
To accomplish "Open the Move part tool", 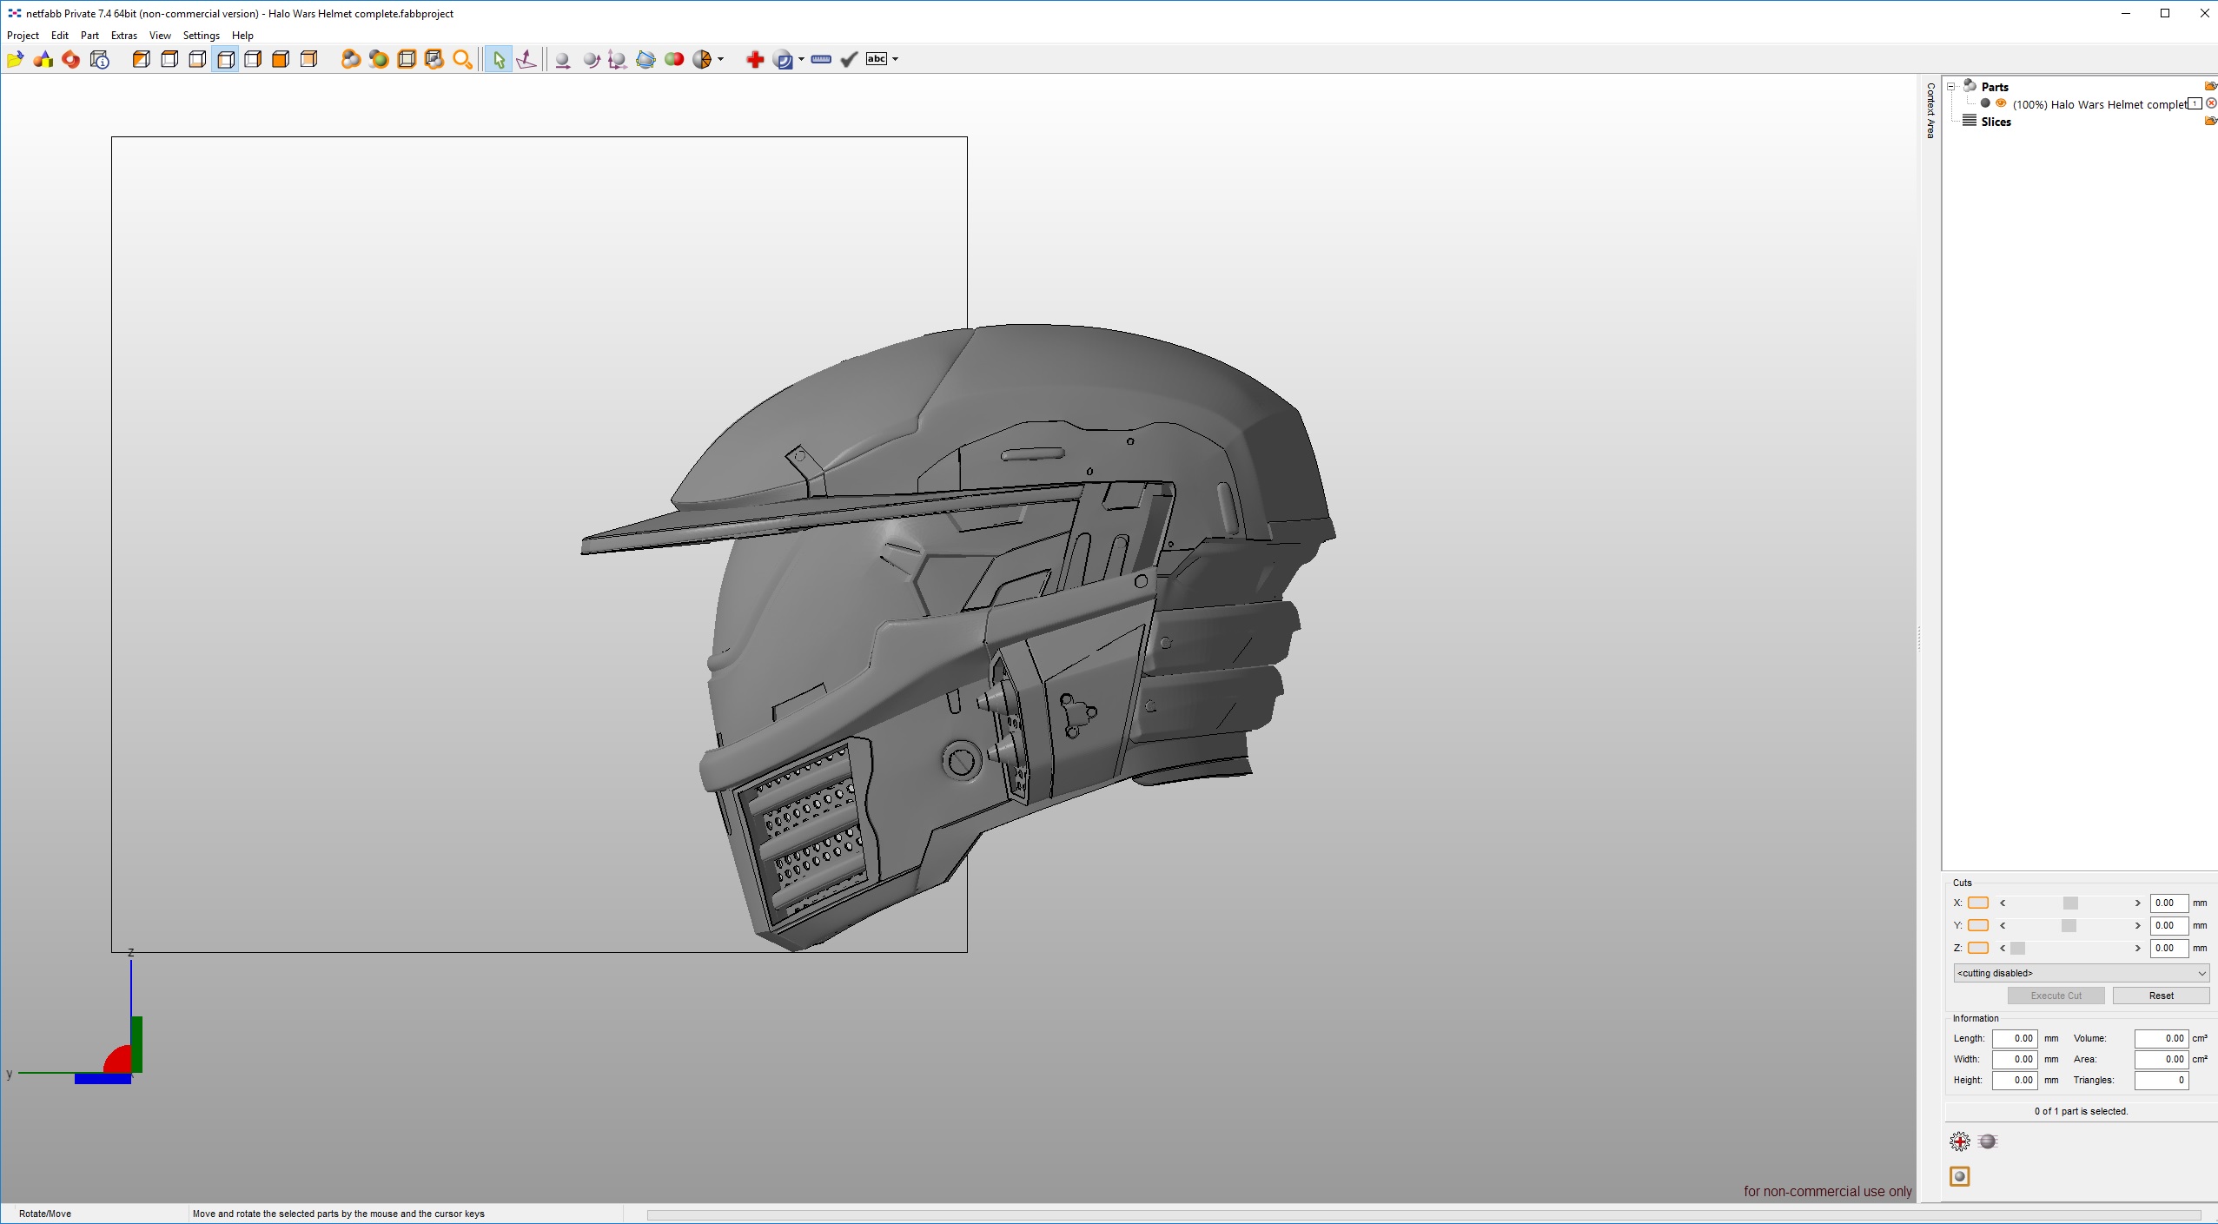I will 563,59.
